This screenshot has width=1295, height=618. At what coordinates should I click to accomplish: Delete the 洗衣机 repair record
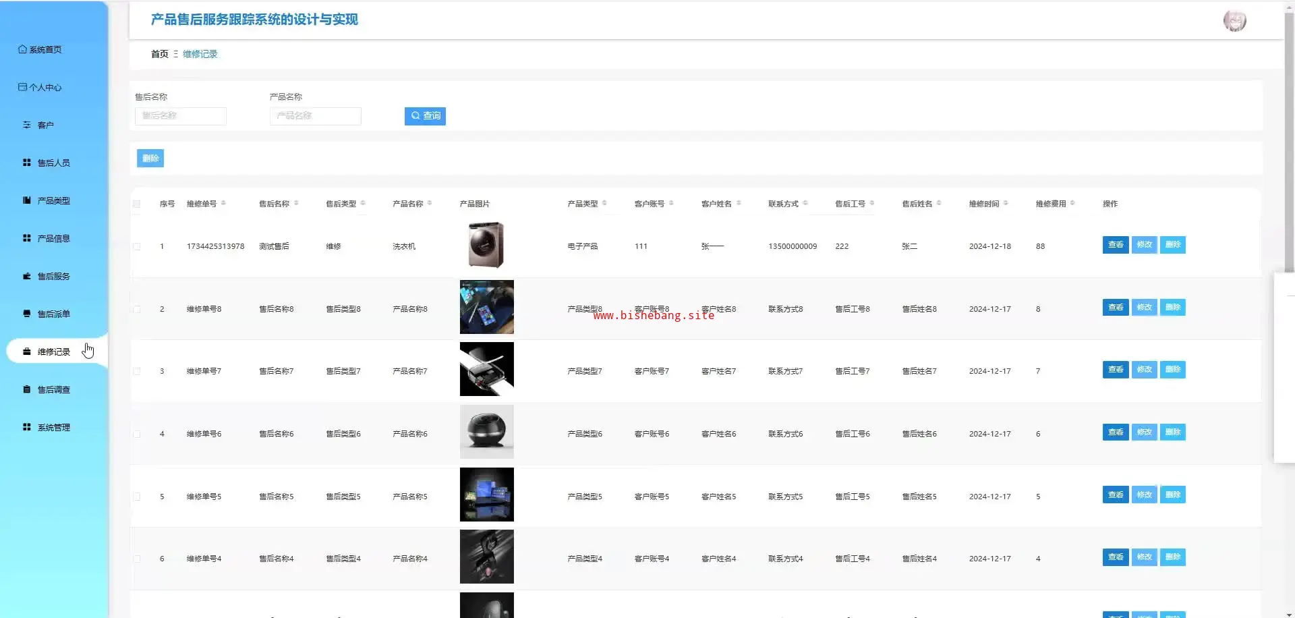[1173, 245]
